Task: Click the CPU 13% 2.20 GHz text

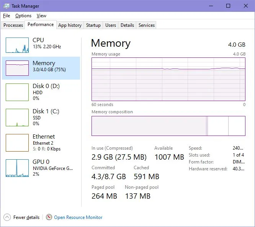Action: (47, 47)
